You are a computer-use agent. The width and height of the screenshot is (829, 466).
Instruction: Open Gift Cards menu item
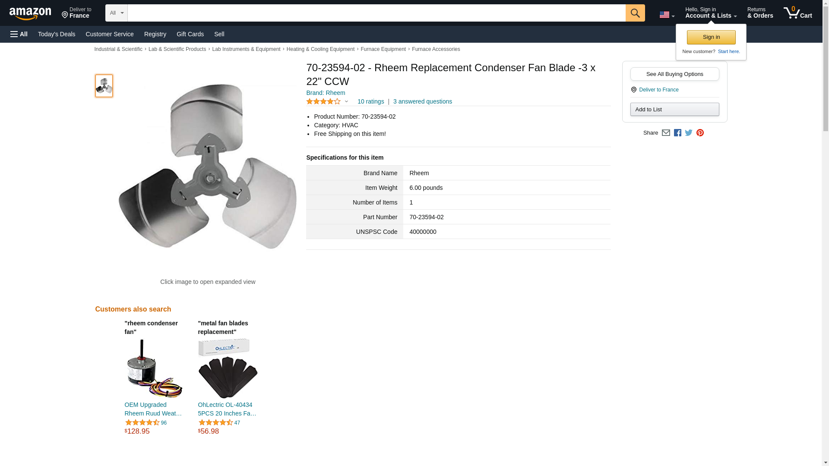190,34
